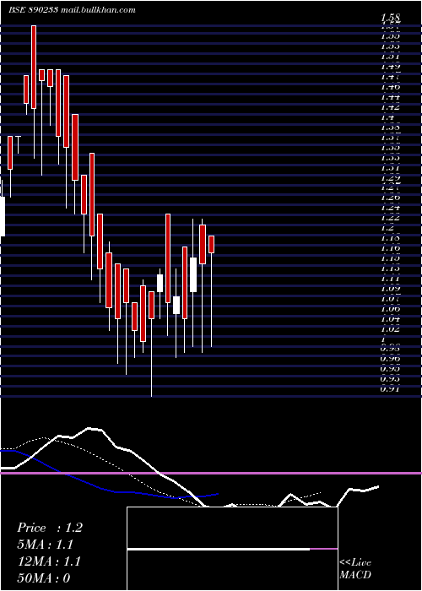The image size is (422, 591).
Task: Click the 1.09 price axis label
Action: (391, 289)
